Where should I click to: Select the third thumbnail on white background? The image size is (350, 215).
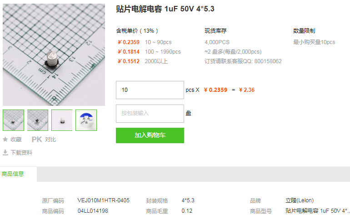click(62, 120)
